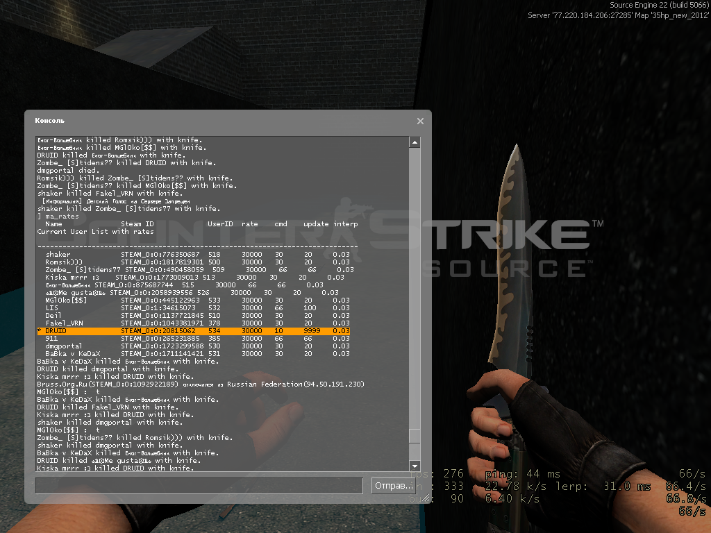This screenshot has width=711, height=533.
Task: Click 'Zombe_ [S]tidens?? killed DRUID with knife.' line
Action: click(x=126, y=162)
